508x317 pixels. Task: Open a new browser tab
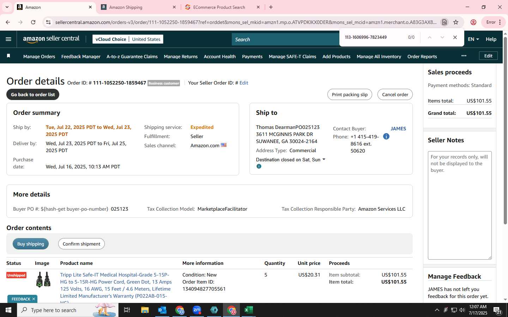[x=271, y=7]
